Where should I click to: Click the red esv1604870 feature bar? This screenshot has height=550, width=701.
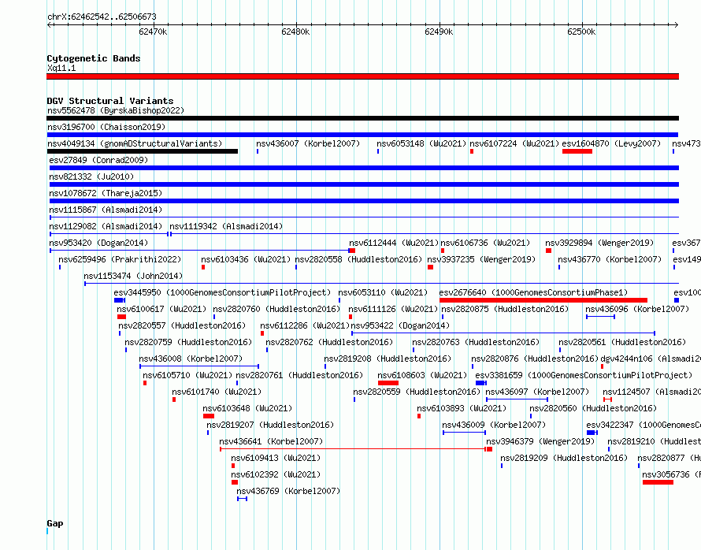577,151
